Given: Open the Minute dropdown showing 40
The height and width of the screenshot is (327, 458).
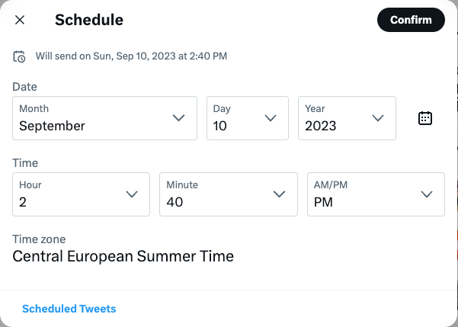Looking at the screenshot, I should pyautogui.click(x=228, y=194).
